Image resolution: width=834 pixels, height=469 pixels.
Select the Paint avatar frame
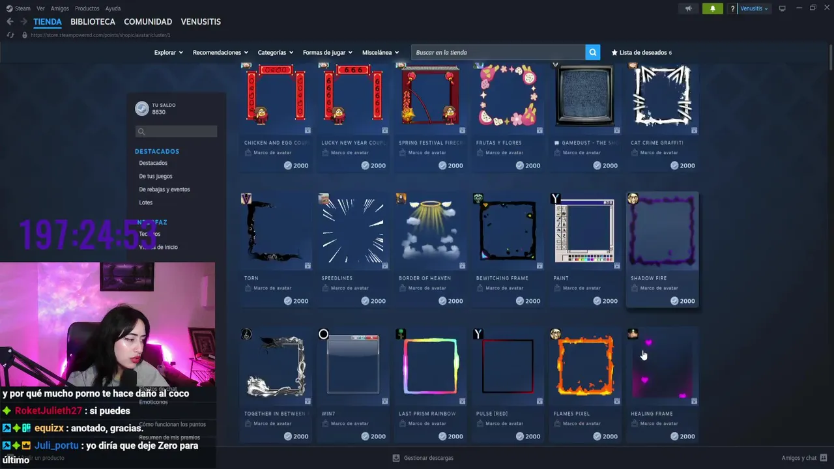click(x=584, y=231)
